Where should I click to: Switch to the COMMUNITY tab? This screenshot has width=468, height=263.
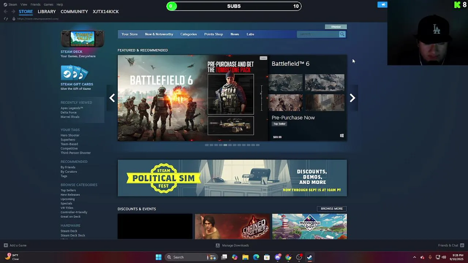74,12
